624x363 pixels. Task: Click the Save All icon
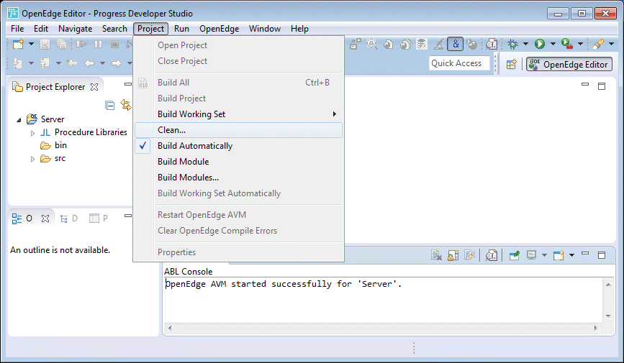point(61,44)
